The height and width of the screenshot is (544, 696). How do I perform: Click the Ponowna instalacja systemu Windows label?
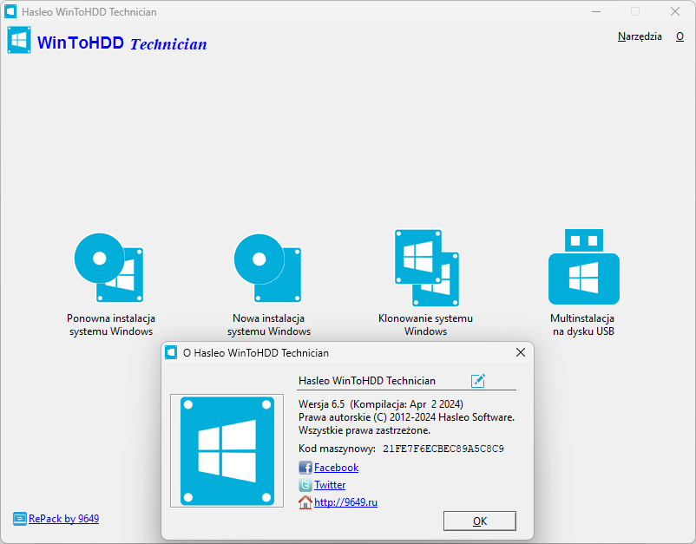[111, 324]
